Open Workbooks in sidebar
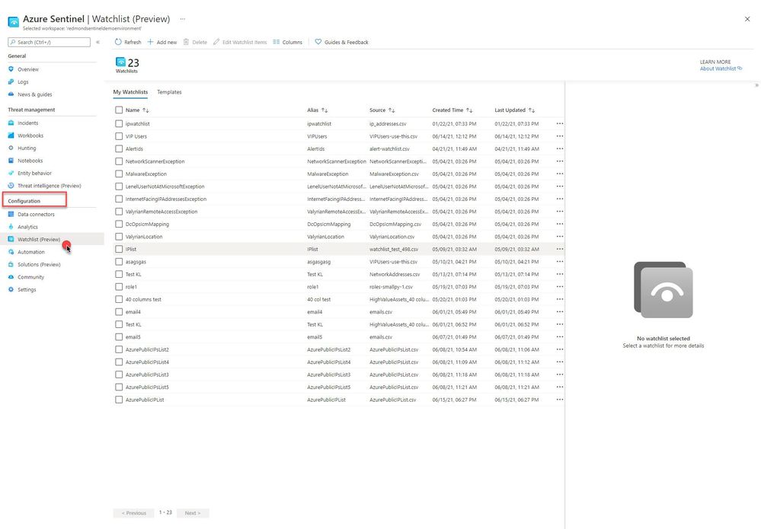Image resolution: width=761 pixels, height=529 pixels. pyautogui.click(x=30, y=135)
